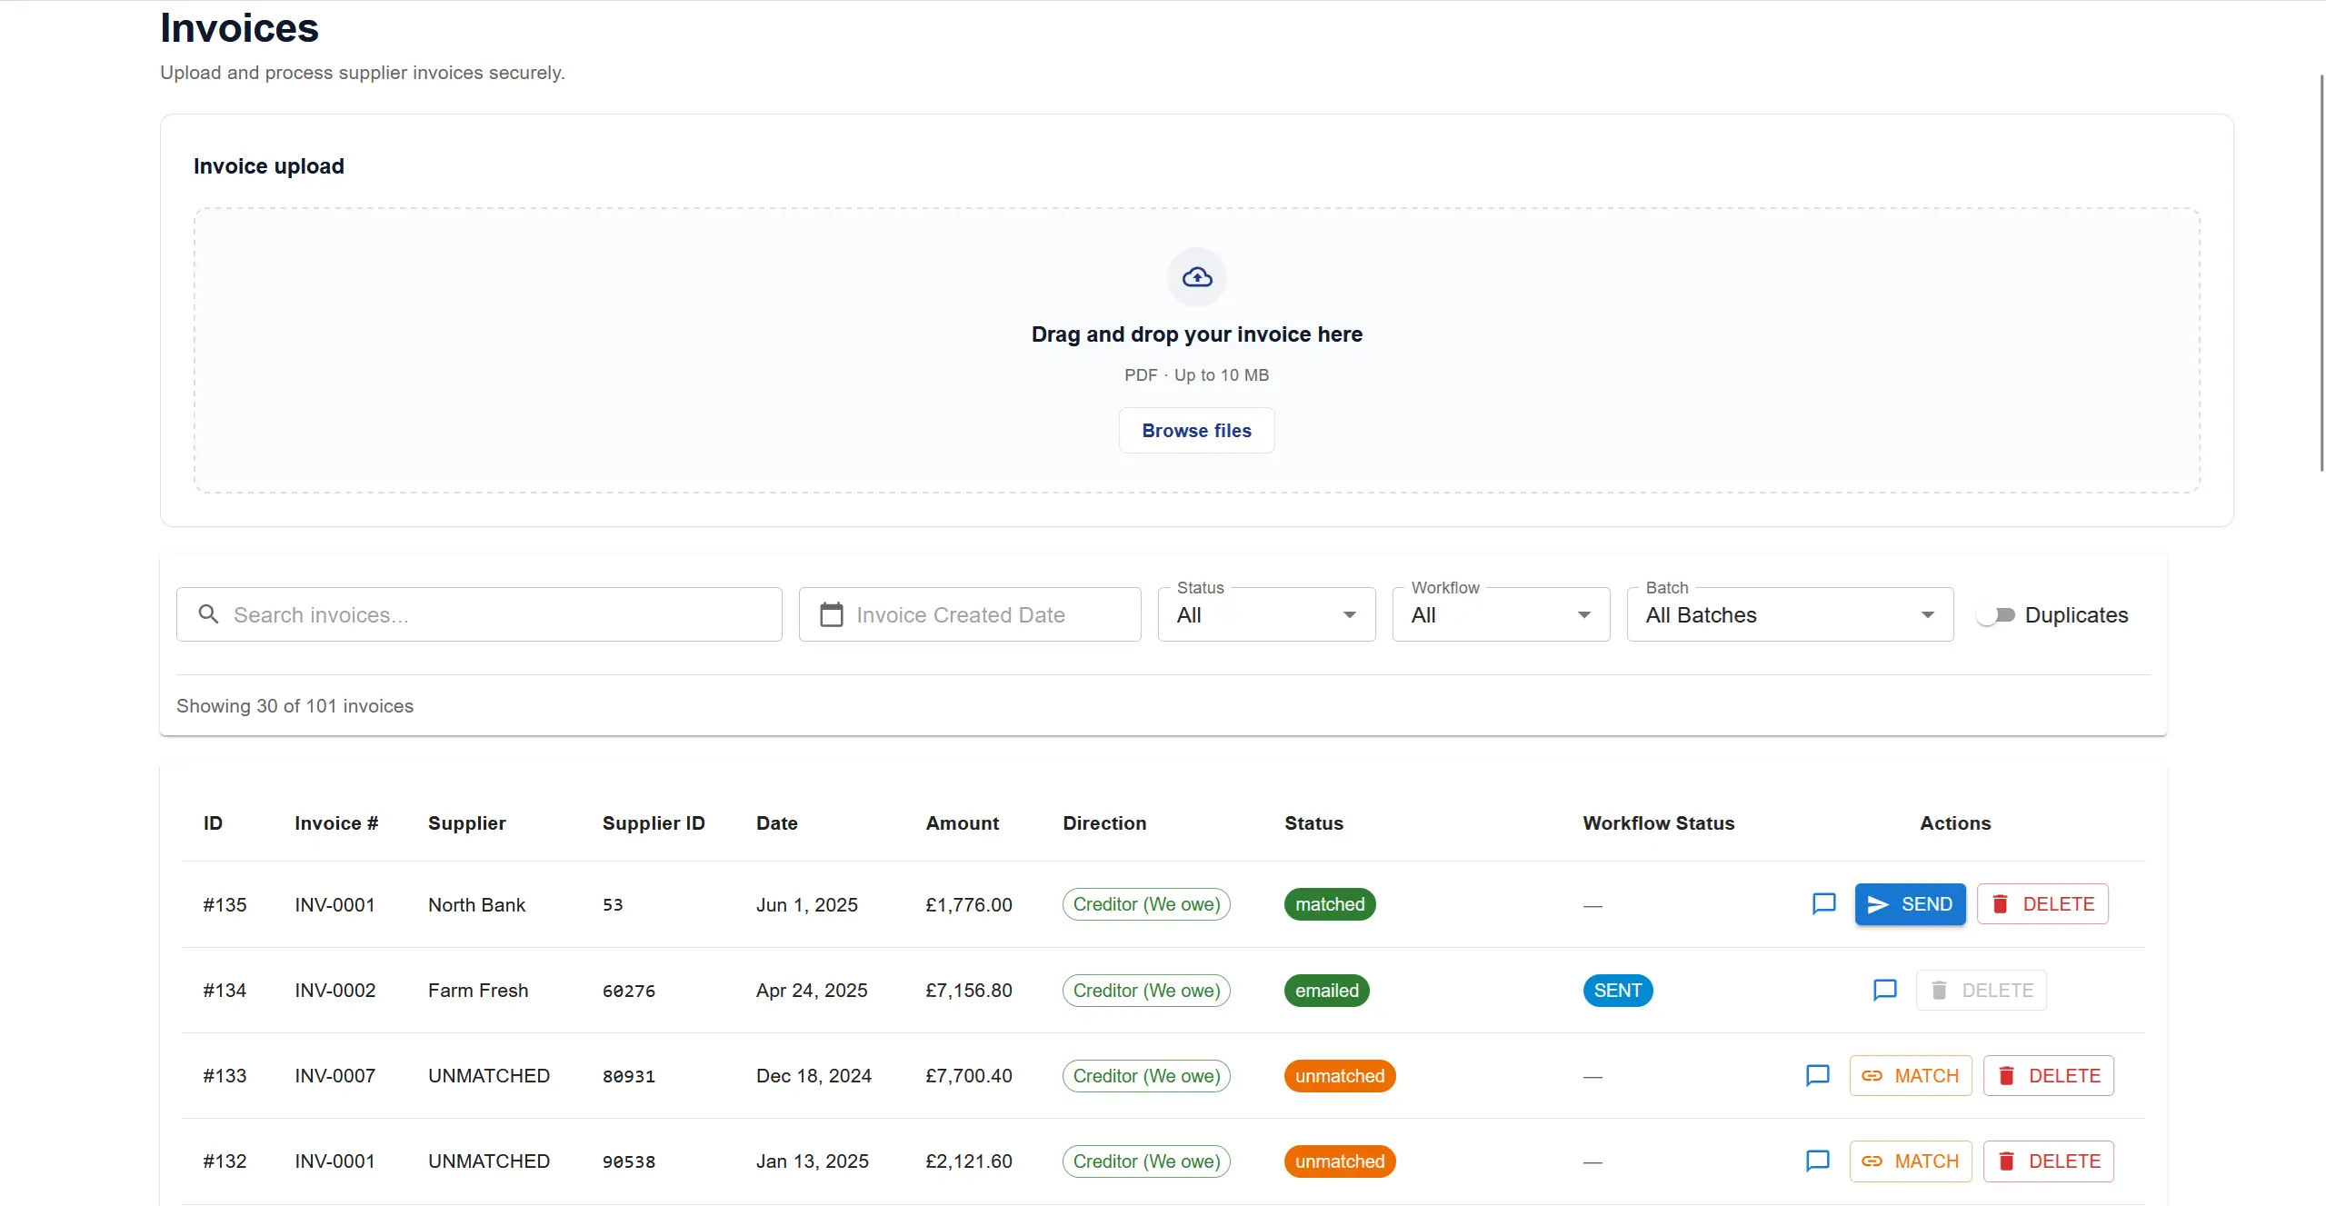Click the Supplier column header
This screenshot has width=2326, height=1206.
coord(466,822)
